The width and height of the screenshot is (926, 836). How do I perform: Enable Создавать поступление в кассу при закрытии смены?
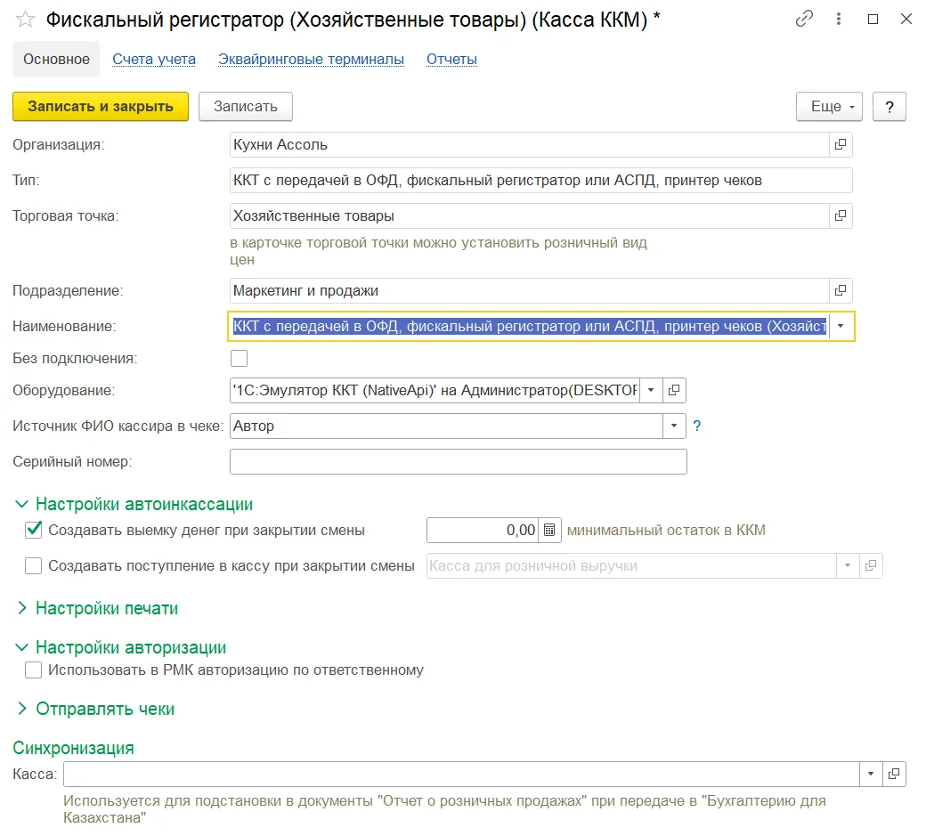coord(34,565)
